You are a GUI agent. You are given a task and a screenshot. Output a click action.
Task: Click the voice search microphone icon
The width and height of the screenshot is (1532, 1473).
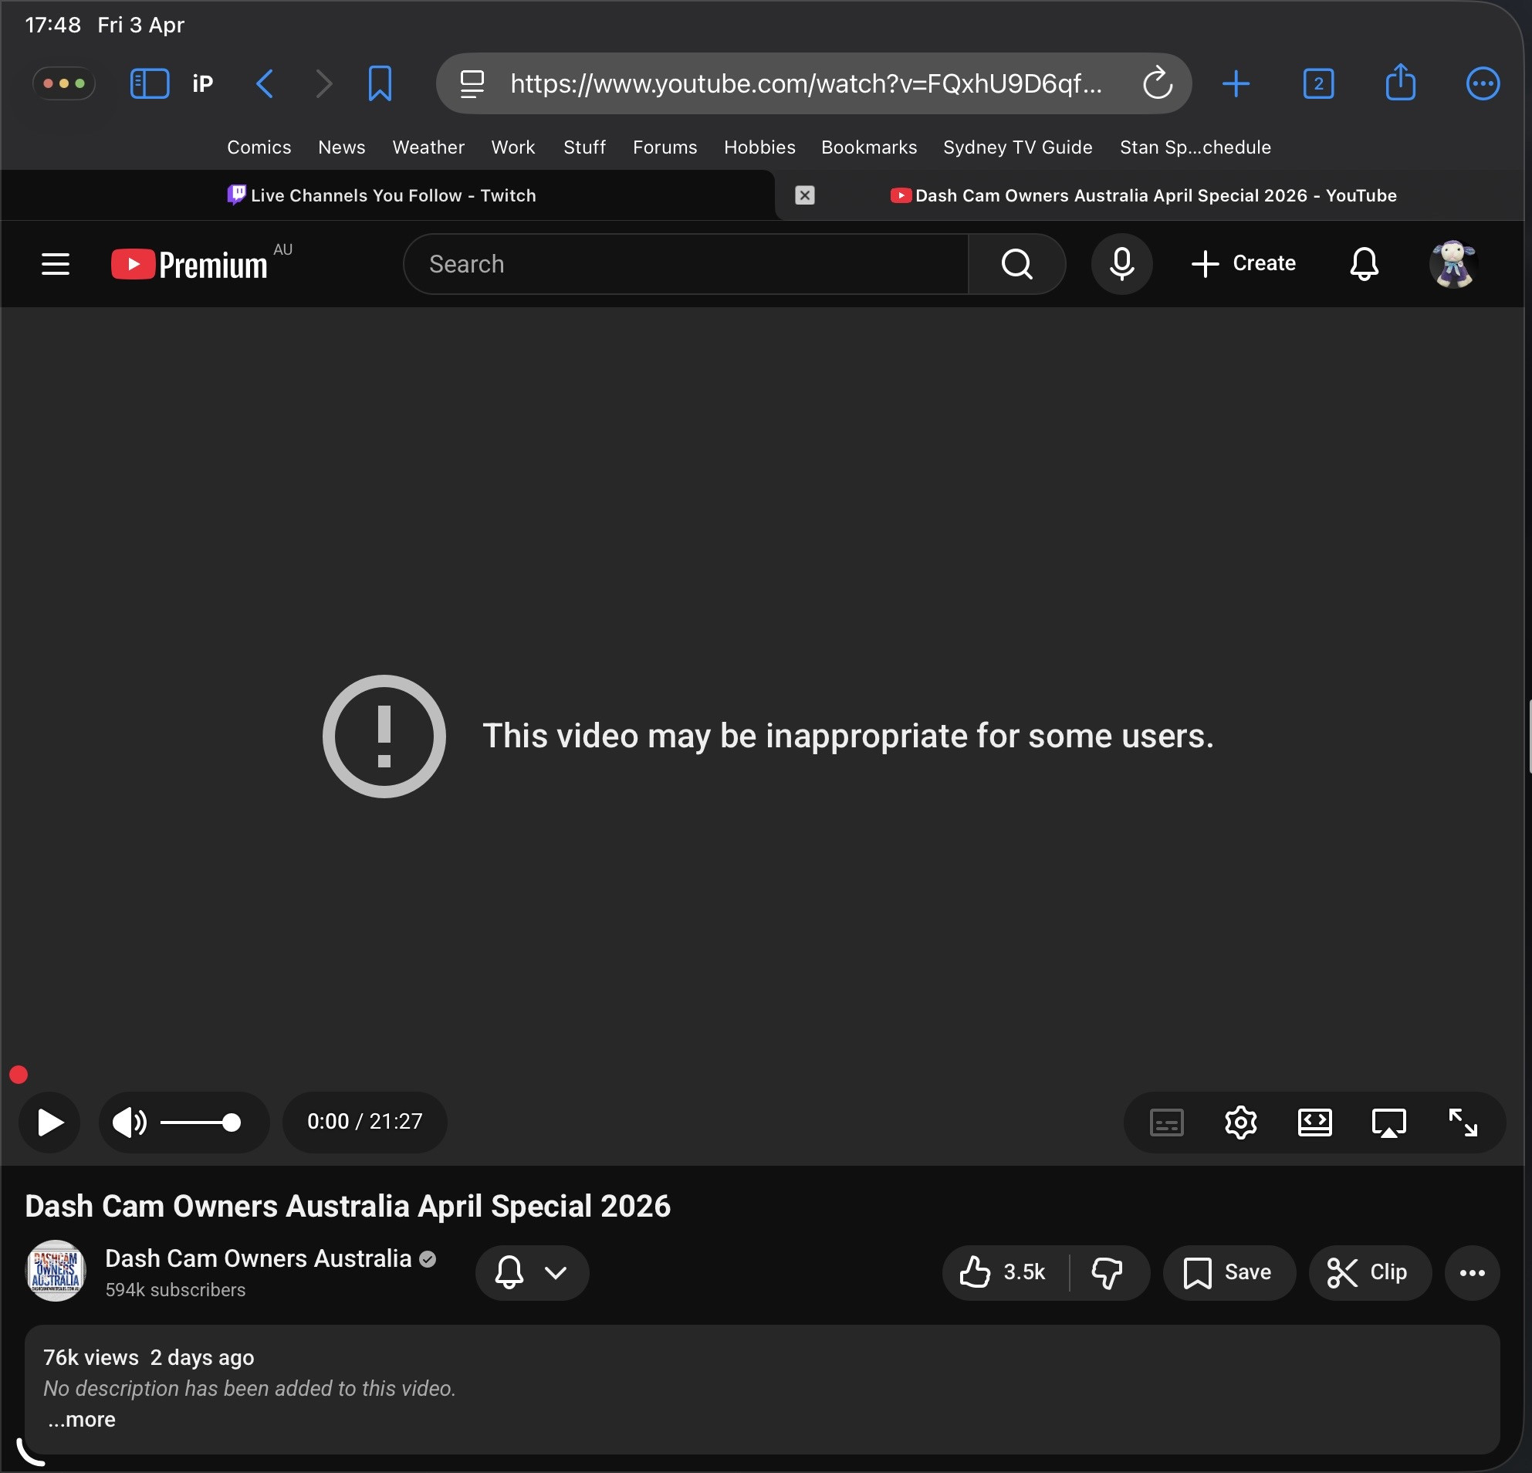click(1121, 263)
